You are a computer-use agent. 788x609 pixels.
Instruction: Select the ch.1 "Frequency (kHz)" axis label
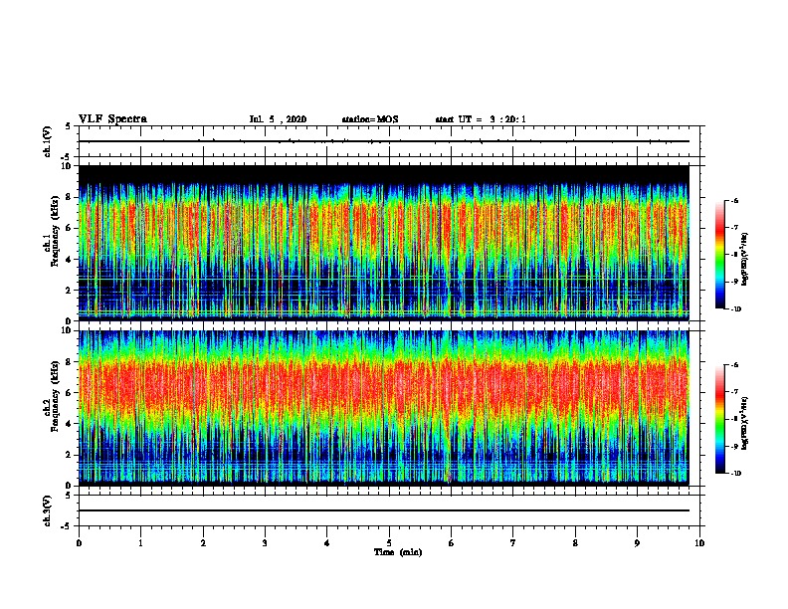(x=55, y=231)
